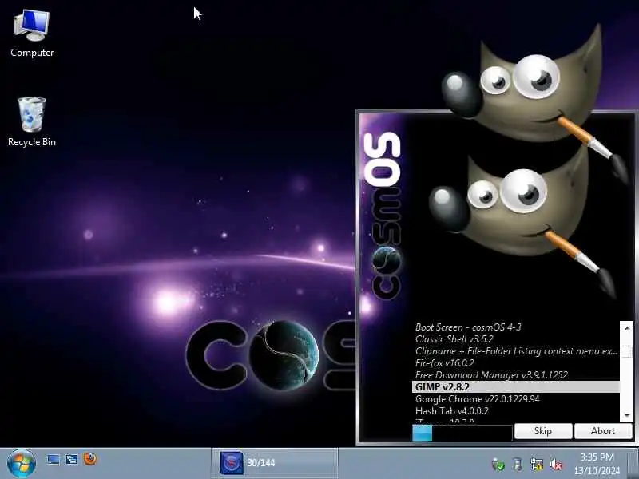The image size is (639, 479).
Task: Select 'Firefox v16.0.2' list entry
Action: tap(515, 363)
